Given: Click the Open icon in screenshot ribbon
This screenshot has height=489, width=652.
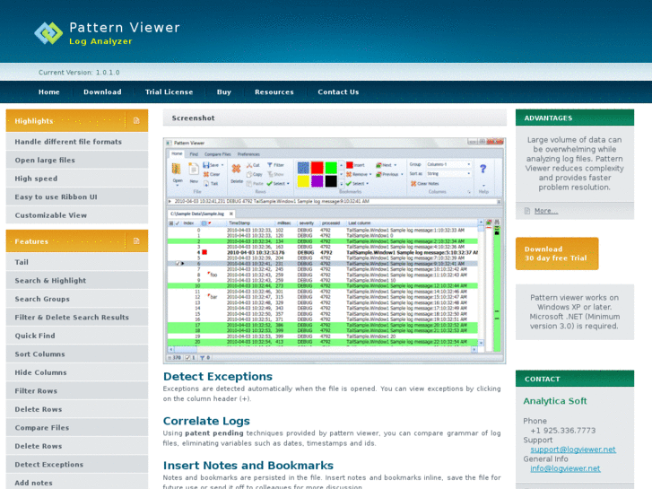Looking at the screenshot, I should (177, 169).
